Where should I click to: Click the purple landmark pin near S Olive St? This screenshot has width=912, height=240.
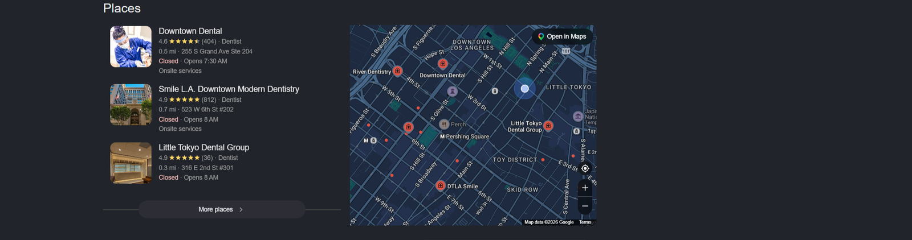click(x=452, y=91)
